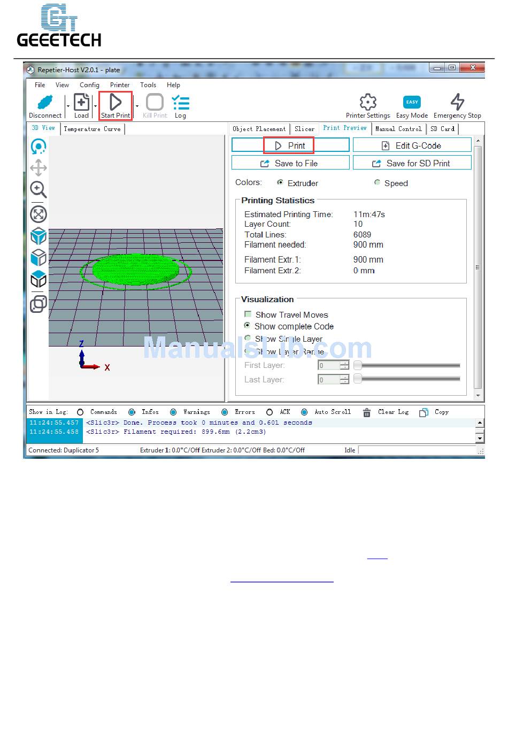
Task: Open a file with the Load icon
Action: (81, 102)
